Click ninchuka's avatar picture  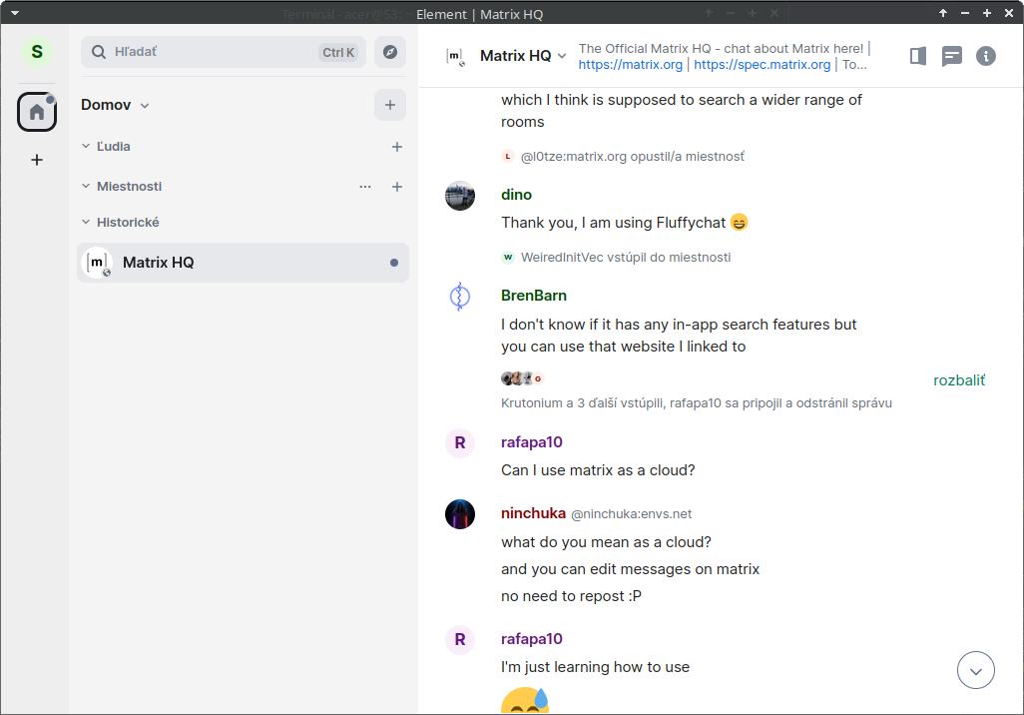[460, 514]
